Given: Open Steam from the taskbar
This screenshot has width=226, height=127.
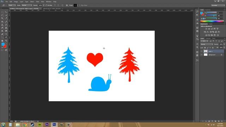Looking at the screenshot, I should pyautogui.click(x=32, y=125).
